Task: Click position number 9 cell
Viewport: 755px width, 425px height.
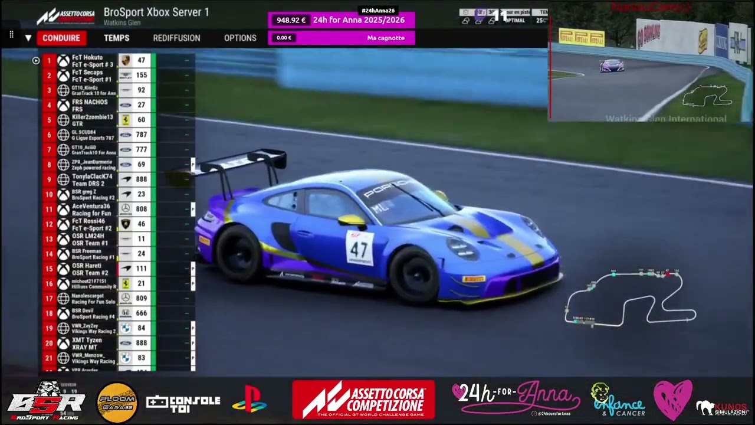Action: 49,179
